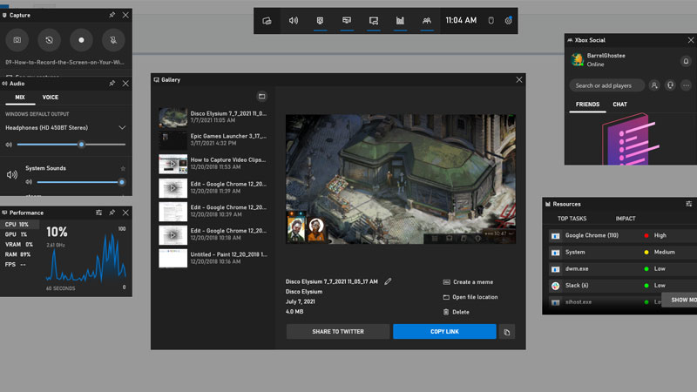Delete the selected Gallery capture
The height and width of the screenshot is (392, 697).
click(456, 313)
